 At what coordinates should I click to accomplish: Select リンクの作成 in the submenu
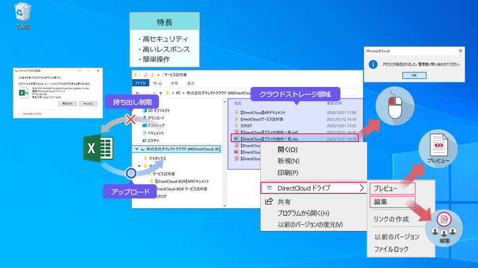(x=391, y=219)
